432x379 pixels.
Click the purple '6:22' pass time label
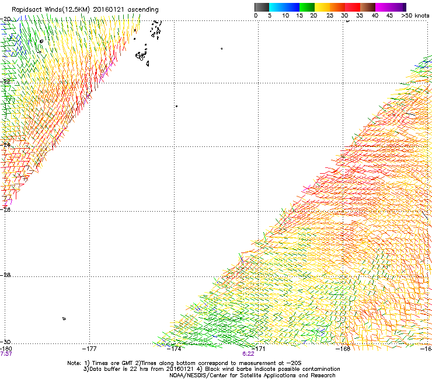tap(248, 354)
